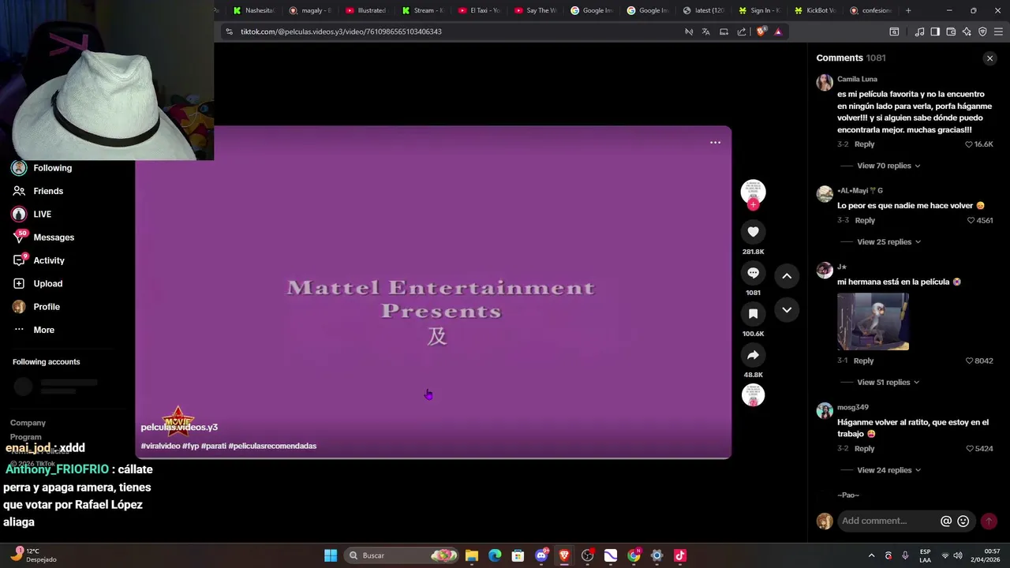The image size is (1010, 568).
Task: Insert a mention with the @ icon
Action: (946, 521)
